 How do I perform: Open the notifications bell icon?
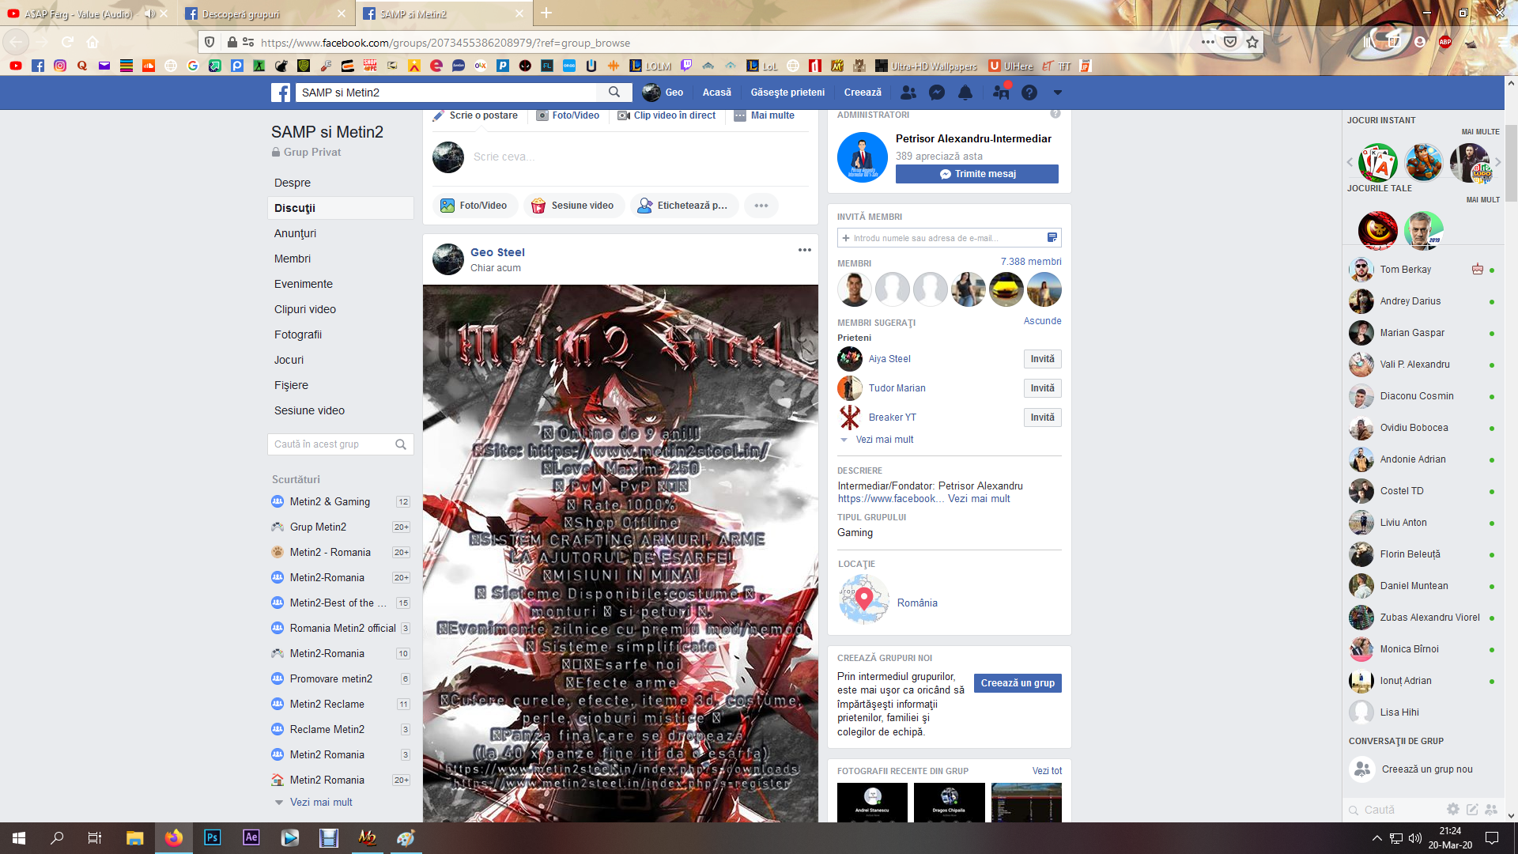click(965, 93)
